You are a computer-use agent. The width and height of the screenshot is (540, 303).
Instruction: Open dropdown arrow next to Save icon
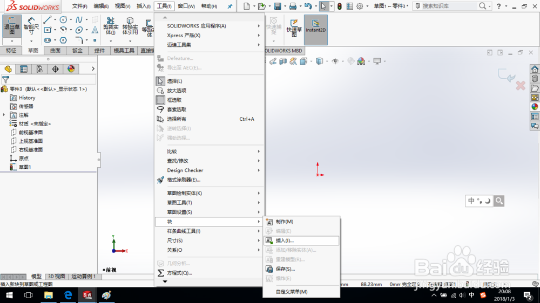click(285, 6)
